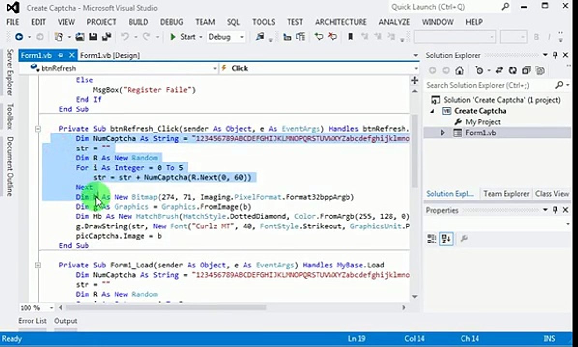
Task: Toggle the pin on Form1.vb tab
Action: (x=61, y=55)
